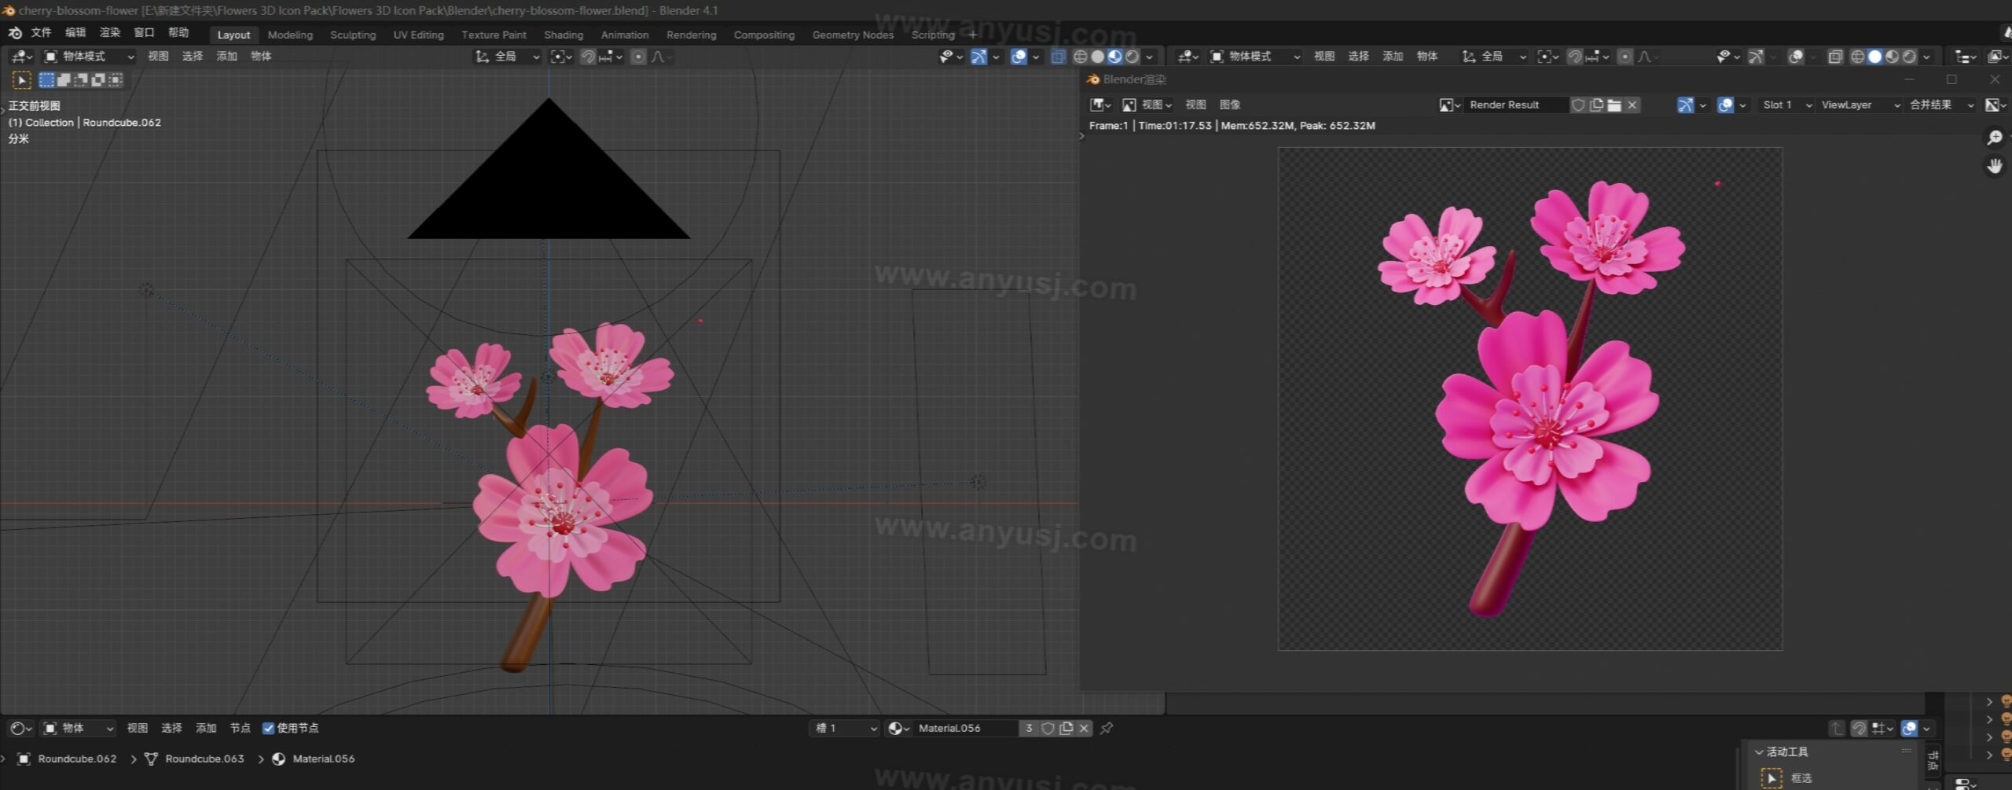Image resolution: width=2012 pixels, height=790 pixels.
Task: Open the 文件 (File) menu
Action: pos(42,33)
